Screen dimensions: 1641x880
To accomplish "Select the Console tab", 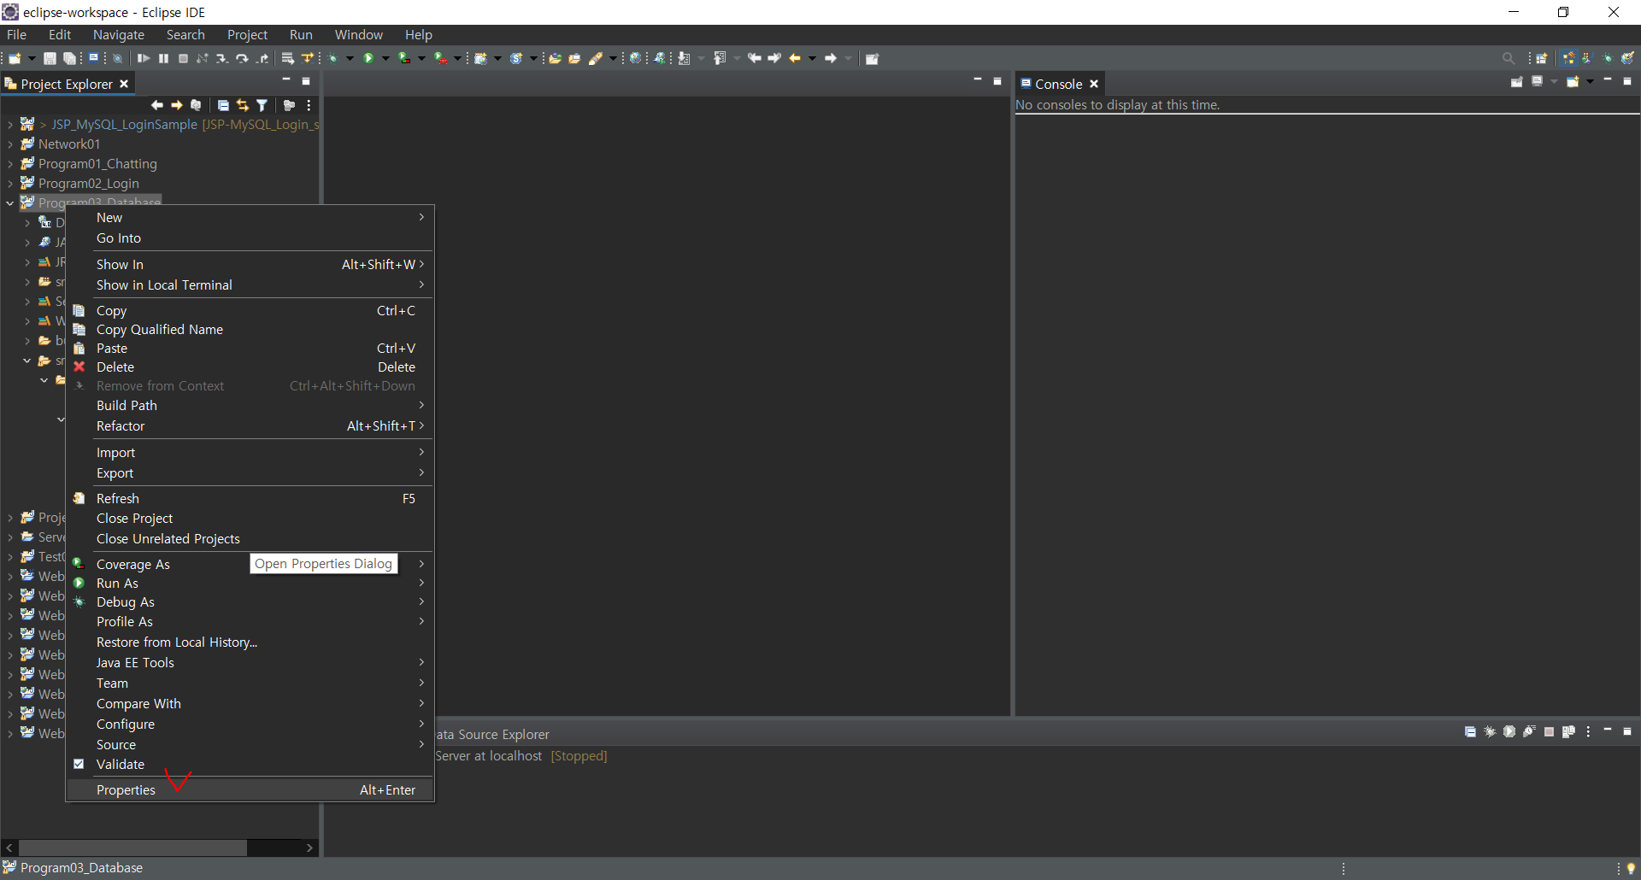I will [1059, 84].
